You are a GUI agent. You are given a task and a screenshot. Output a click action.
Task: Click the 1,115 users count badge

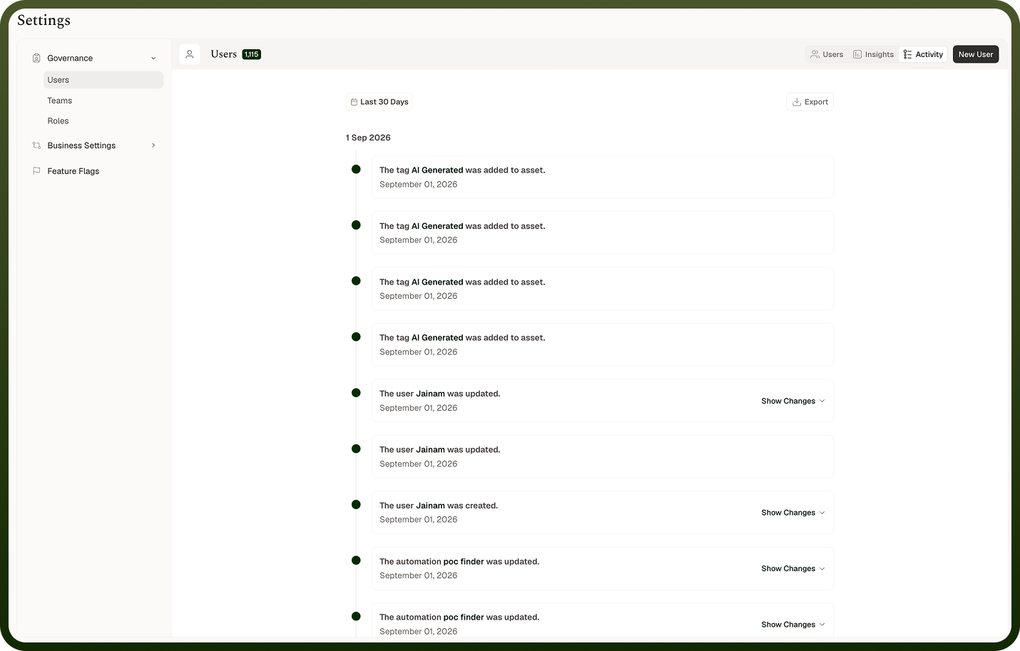pos(252,54)
